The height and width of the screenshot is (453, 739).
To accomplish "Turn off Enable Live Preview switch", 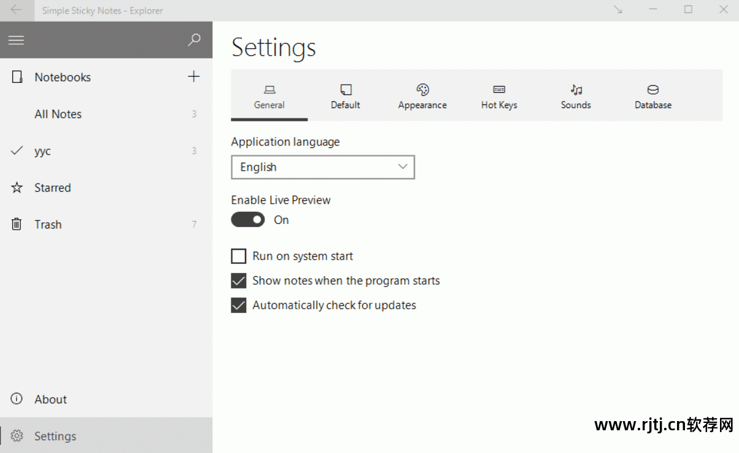I will [248, 220].
